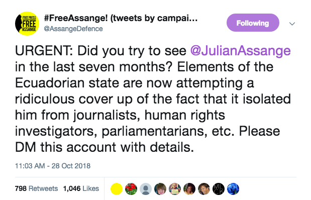Open the dark-haired woman in yellow avatar
311x200 pixels.
pyautogui.click(x=189, y=188)
